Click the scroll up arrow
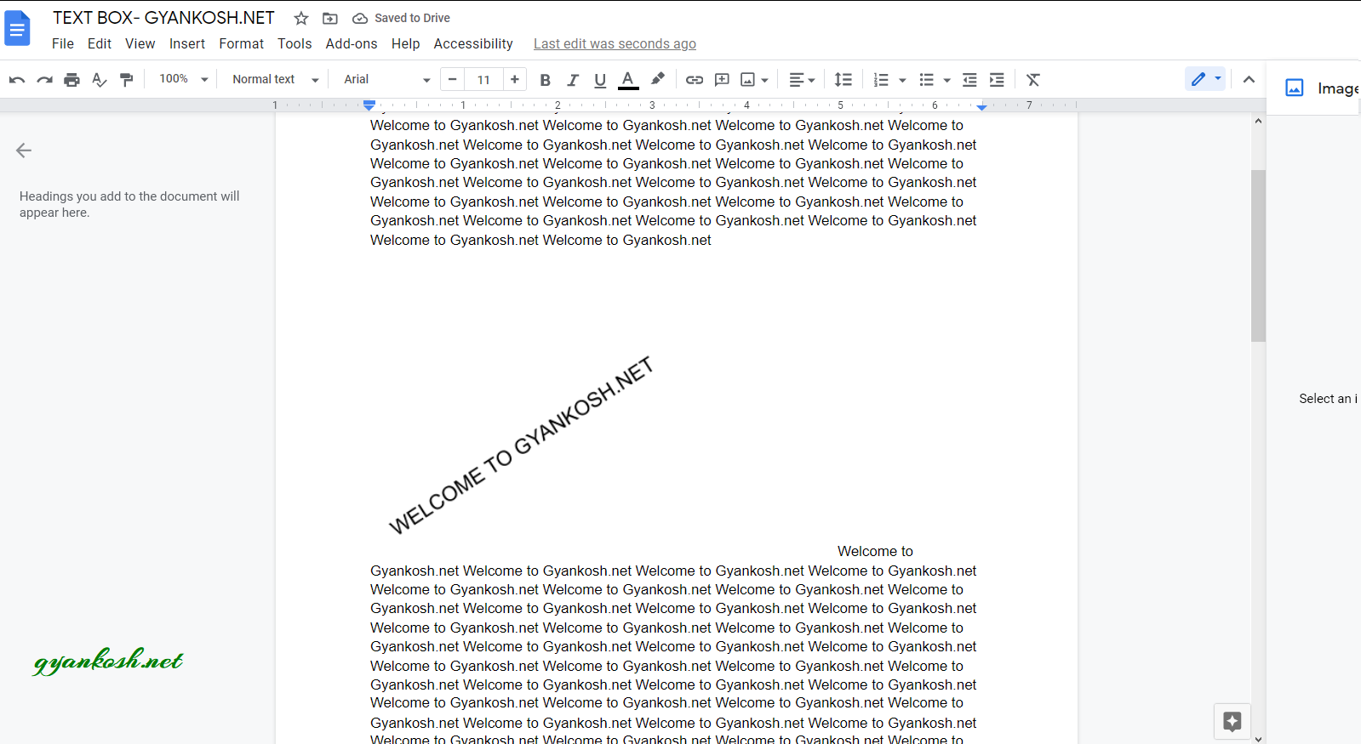The height and width of the screenshot is (744, 1361). (1258, 121)
